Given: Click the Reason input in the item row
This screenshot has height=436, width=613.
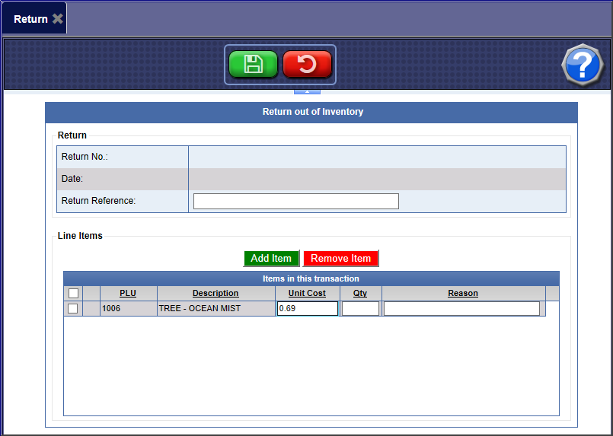Looking at the screenshot, I should click(461, 309).
